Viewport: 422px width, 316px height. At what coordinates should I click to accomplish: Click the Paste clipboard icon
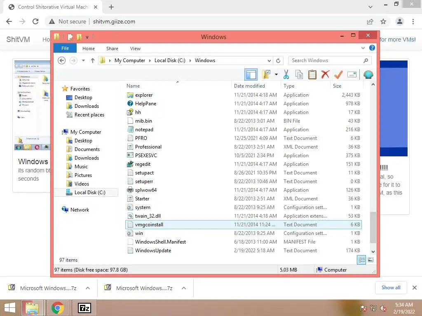312,74
